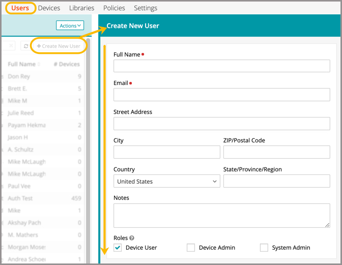
Task: Open the Libraries tab
Action: tap(81, 8)
